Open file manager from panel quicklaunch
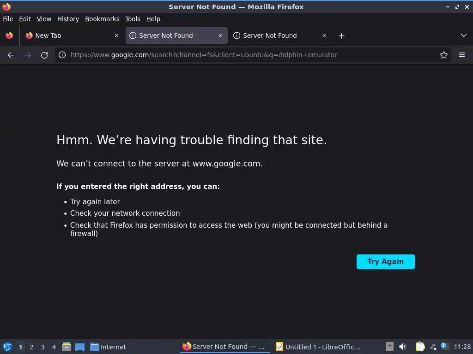 tap(67, 347)
